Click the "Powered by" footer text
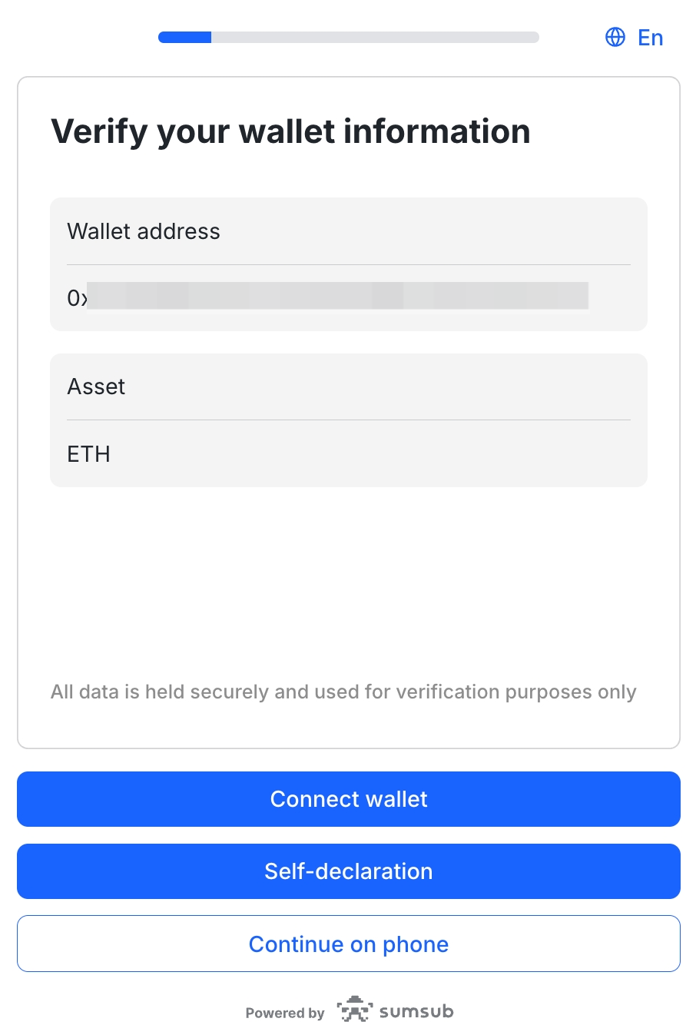 pyautogui.click(x=285, y=1013)
